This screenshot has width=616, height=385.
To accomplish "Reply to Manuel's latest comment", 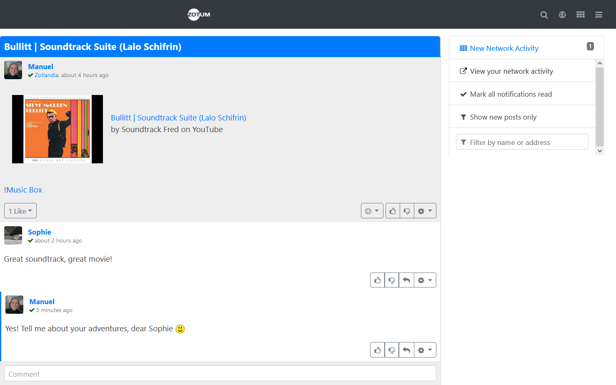I will 406,350.
